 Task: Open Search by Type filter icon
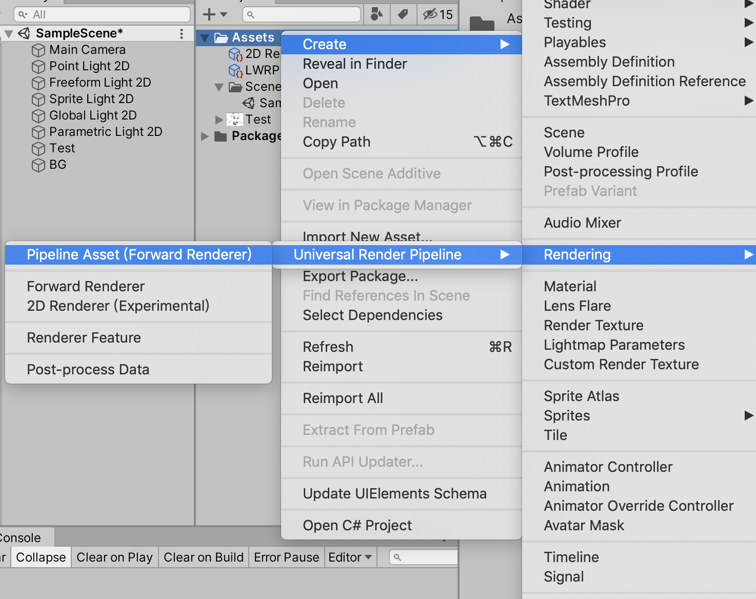pos(377,14)
